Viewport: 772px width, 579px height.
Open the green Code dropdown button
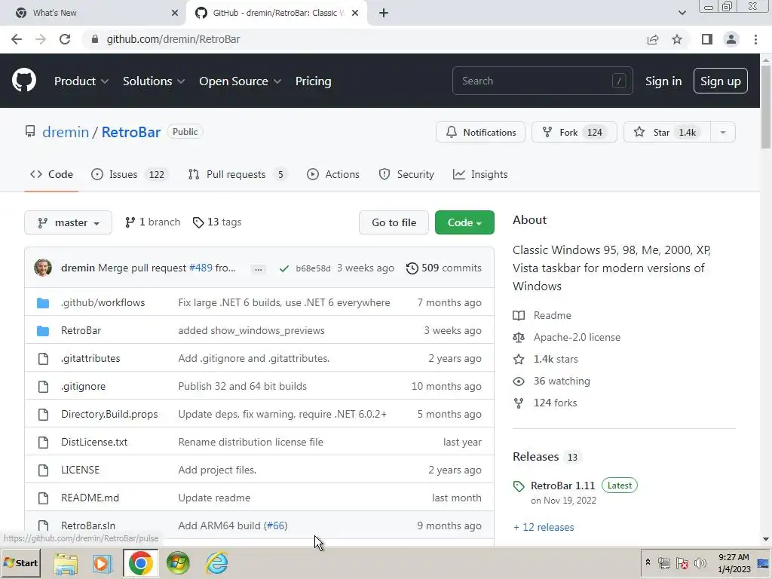tap(464, 222)
